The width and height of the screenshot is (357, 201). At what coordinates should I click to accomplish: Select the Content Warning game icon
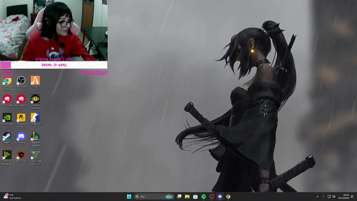click(x=35, y=102)
